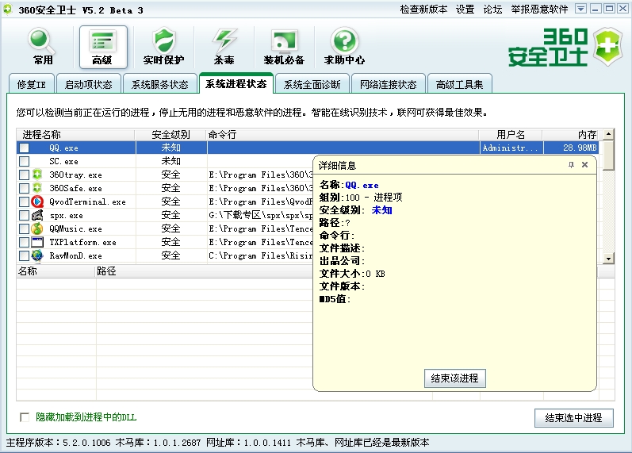Viewport: 632px width, 453px height.
Task: Check the QQ.exe process checkbox
Action: (24, 148)
